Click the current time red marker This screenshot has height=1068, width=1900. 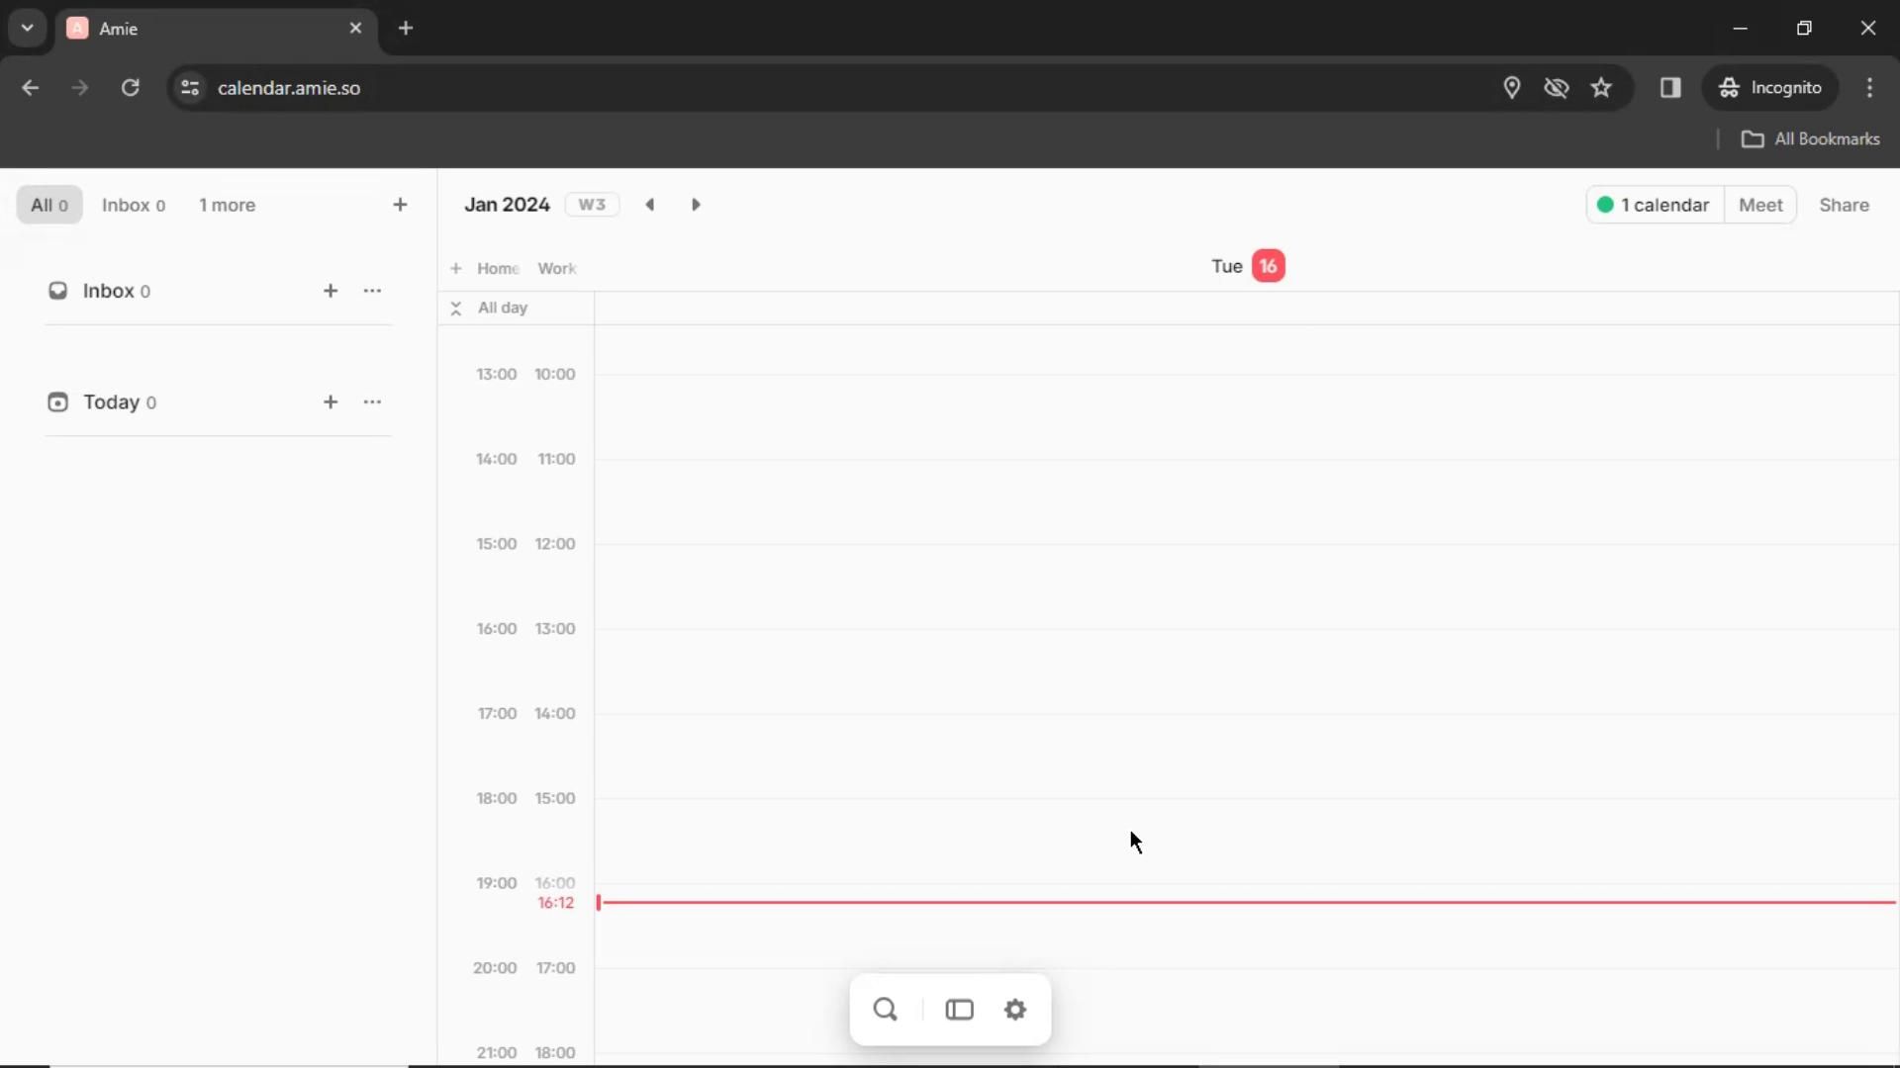599,903
